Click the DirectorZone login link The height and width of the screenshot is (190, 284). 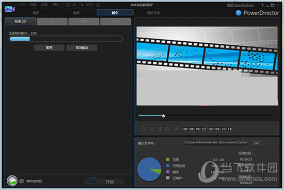click(240, 5)
